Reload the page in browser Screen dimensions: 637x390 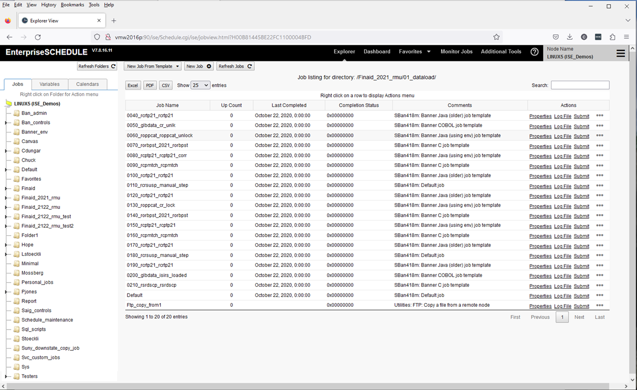[x=38, y=37]
